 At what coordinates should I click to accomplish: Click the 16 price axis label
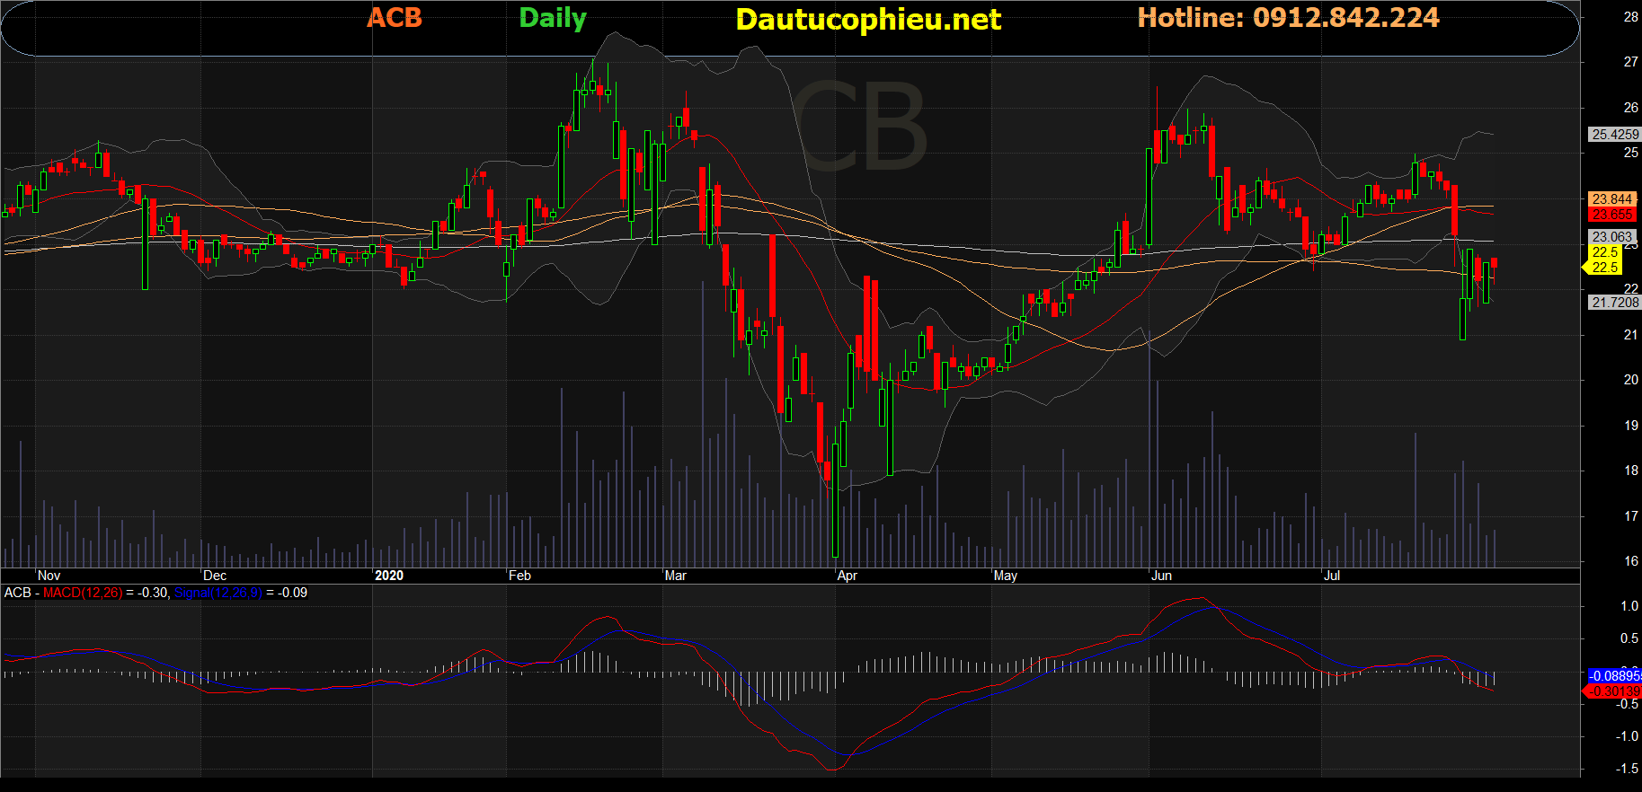[1630, 561]
